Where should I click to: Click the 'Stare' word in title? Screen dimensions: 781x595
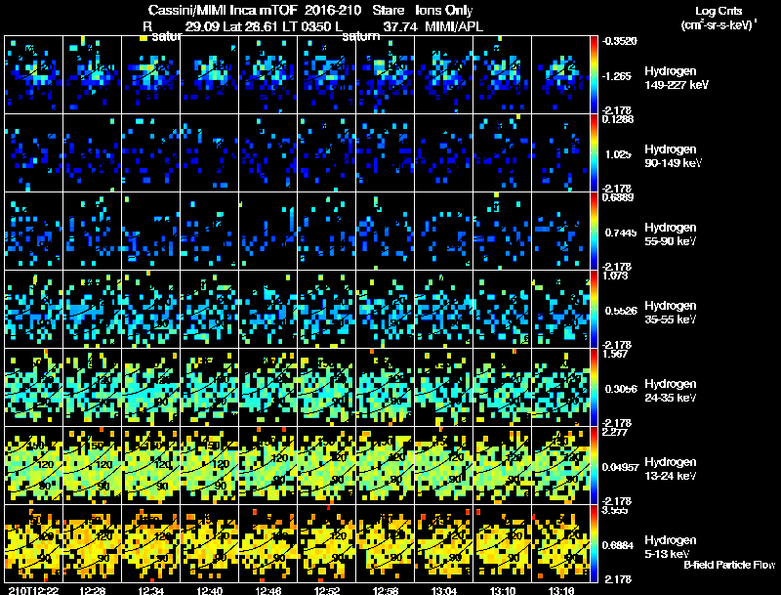[x=388, y=11]
